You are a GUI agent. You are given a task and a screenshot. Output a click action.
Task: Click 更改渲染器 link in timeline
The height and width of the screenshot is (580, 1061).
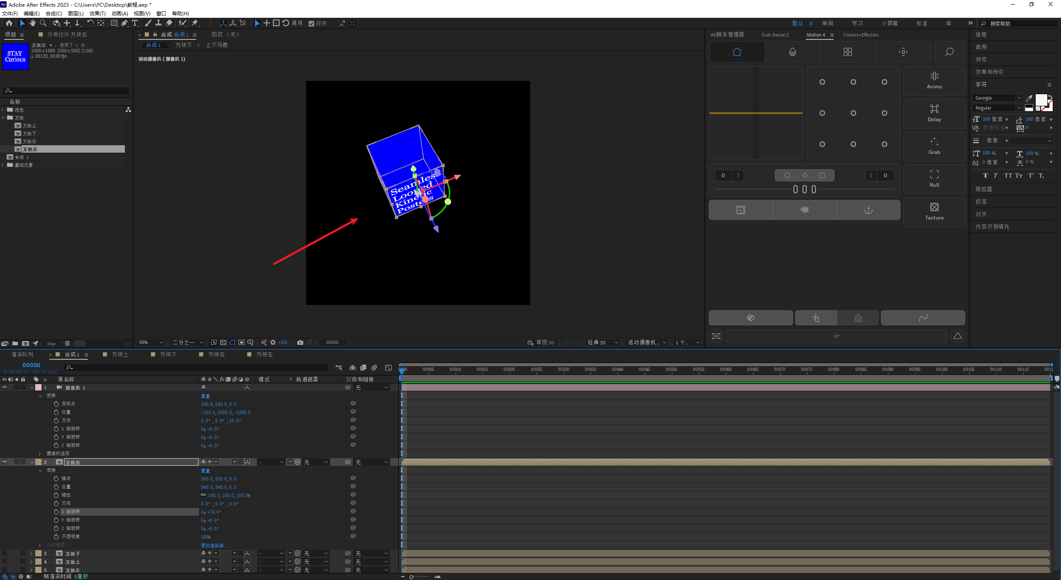tap(215, 545)
